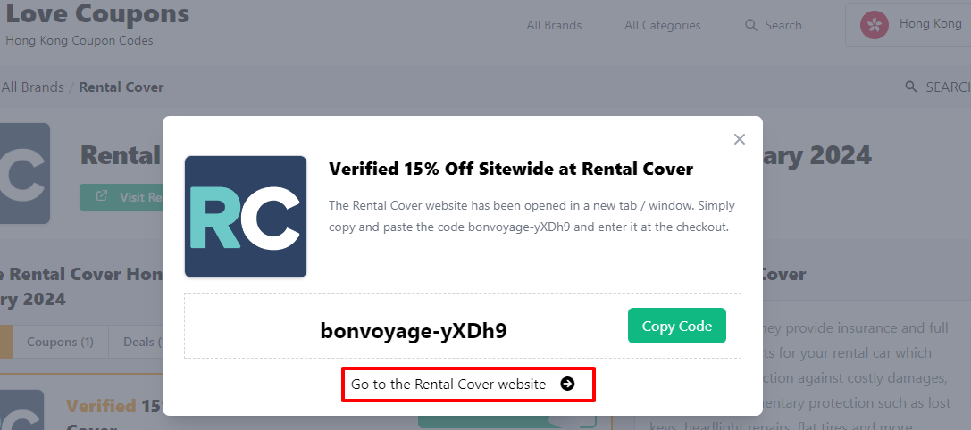Follow the Go to the Rental Cover website link
The height and width of the screenshot is (430, 971).
tap(448, 385)
